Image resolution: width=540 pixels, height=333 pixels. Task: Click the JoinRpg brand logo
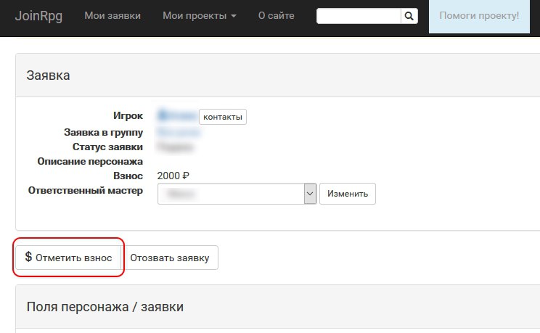click(x=38, y=16)
